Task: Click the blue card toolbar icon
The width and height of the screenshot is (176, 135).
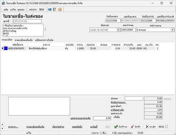Action: point(50,9)
